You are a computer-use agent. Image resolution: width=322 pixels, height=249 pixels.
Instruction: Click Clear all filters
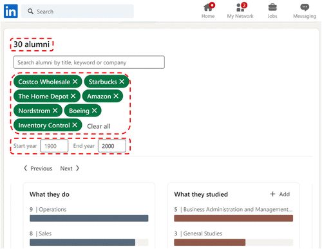[99, 126]
